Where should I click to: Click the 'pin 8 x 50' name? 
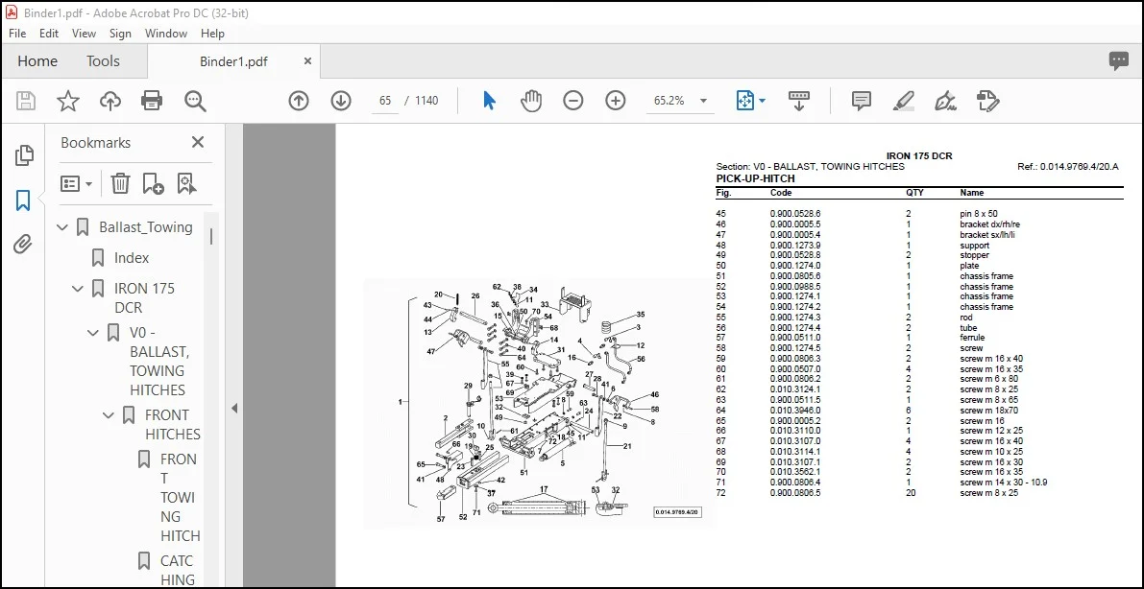pos(979,214)
